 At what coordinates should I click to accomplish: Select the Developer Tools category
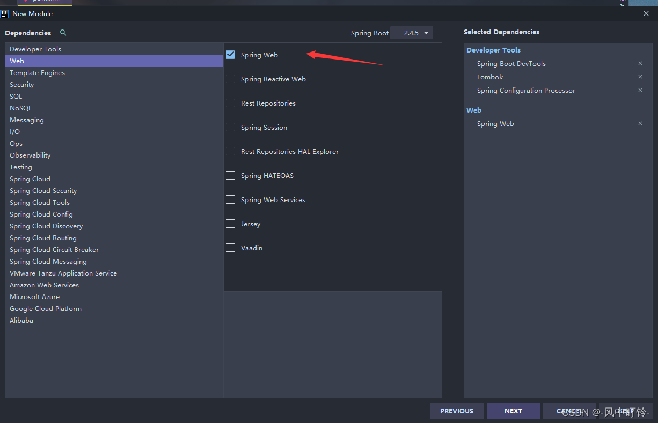coord(114,49)
